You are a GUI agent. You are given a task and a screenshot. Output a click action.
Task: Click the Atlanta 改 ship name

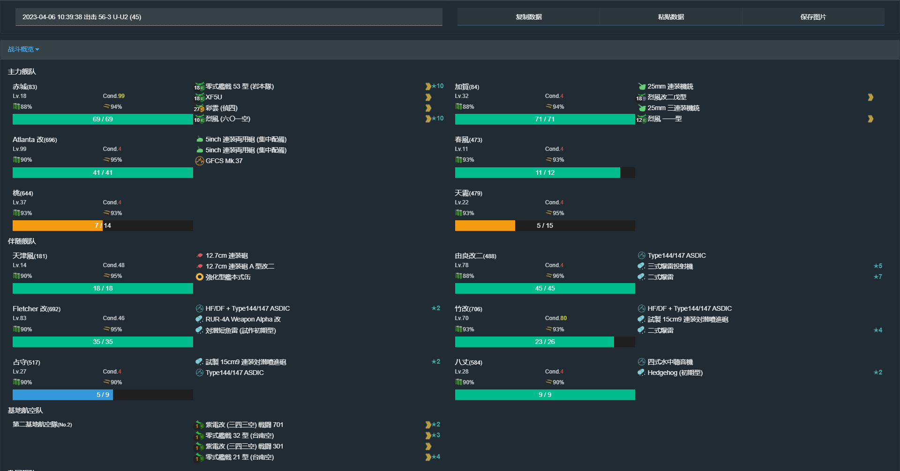(x=35, y=140)
